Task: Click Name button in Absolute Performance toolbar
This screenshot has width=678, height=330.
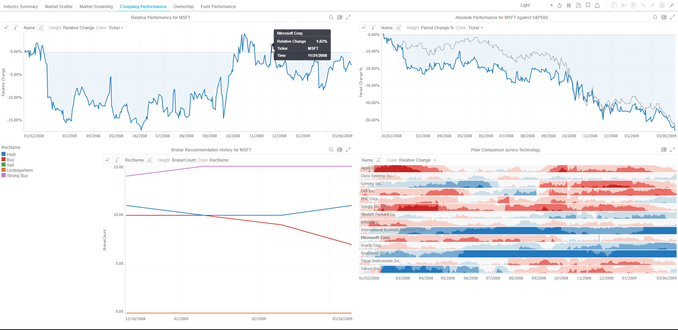Action: [387, 28]
